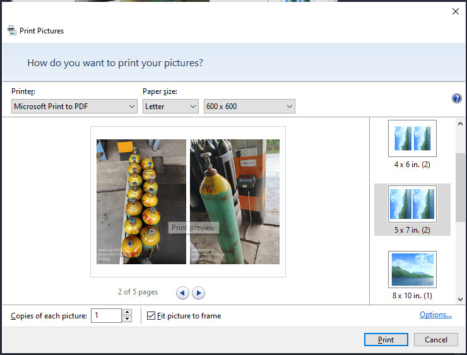Image resolution: width=467 pixels, height=355 pixels.
Task: Increase copies with the up spinner arrow
Action: coord(127,312)
